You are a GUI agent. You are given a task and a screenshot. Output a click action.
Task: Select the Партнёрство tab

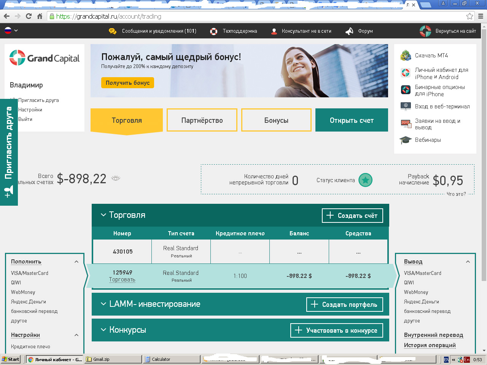coord(202,120)
